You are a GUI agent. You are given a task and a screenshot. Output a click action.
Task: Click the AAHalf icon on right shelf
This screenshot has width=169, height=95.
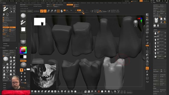pyautogui.click(x=147, y=30)
